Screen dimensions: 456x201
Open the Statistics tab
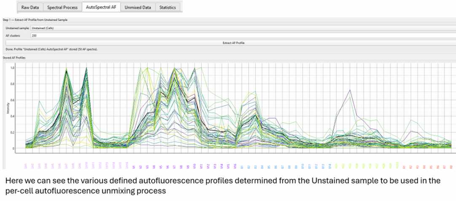[167, 8]
